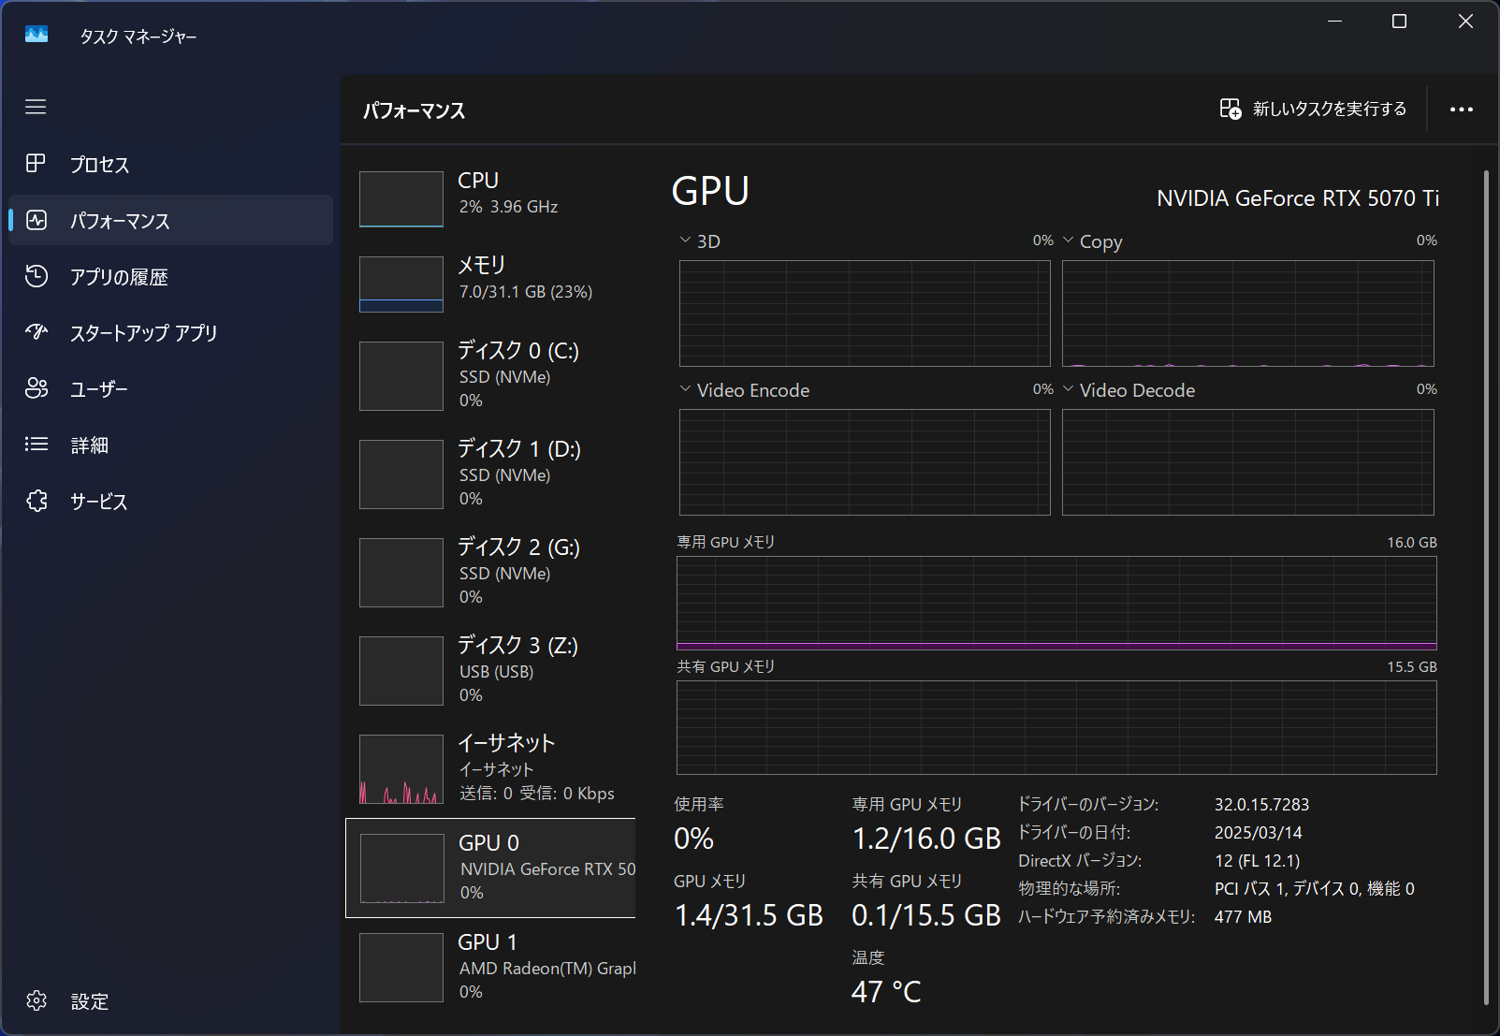Go to 詳細 details list icon
This screenshot has height=1036, width=1500.
pos(36,445)
